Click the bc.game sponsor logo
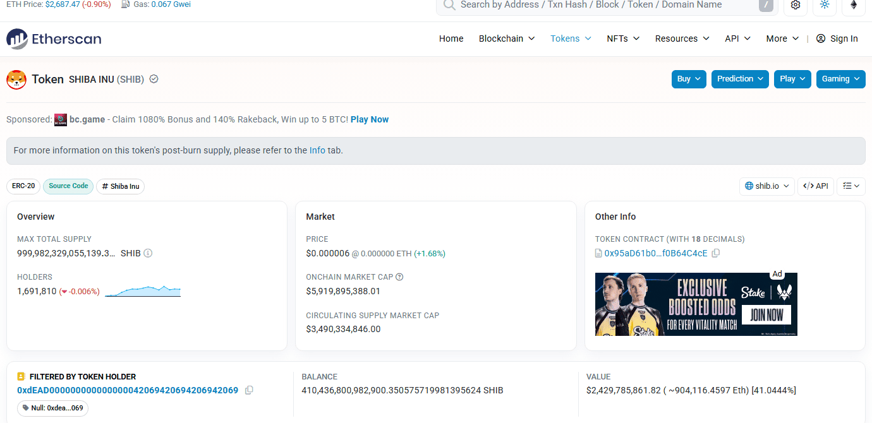Viewport: 872px width, 423px height. coord(61,120)
